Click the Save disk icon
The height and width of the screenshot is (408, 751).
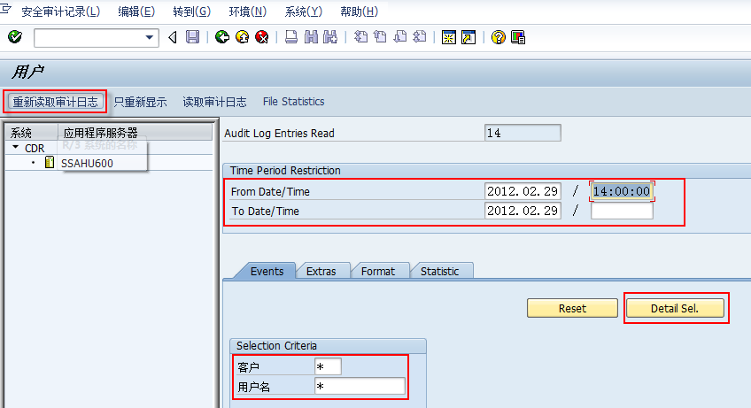pyautogui.click(x=192, y=37)
